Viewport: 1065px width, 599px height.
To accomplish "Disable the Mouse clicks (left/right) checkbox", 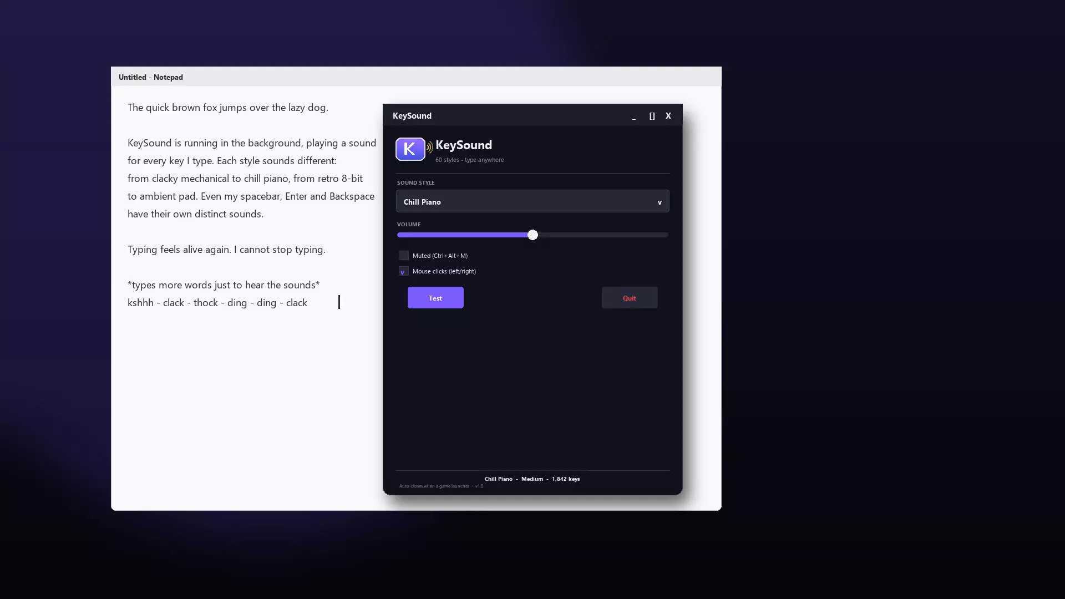I will coord(404,271).
